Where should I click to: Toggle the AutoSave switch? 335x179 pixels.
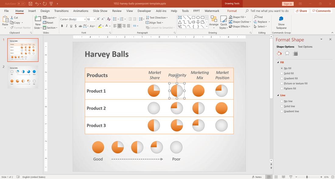pos(21,4)
